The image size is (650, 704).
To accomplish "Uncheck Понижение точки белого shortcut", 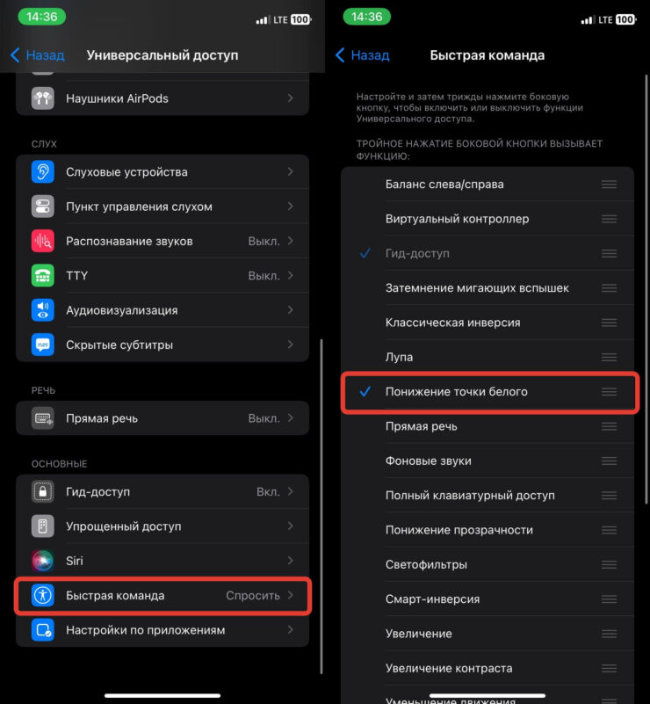I will tap(487, 391).
